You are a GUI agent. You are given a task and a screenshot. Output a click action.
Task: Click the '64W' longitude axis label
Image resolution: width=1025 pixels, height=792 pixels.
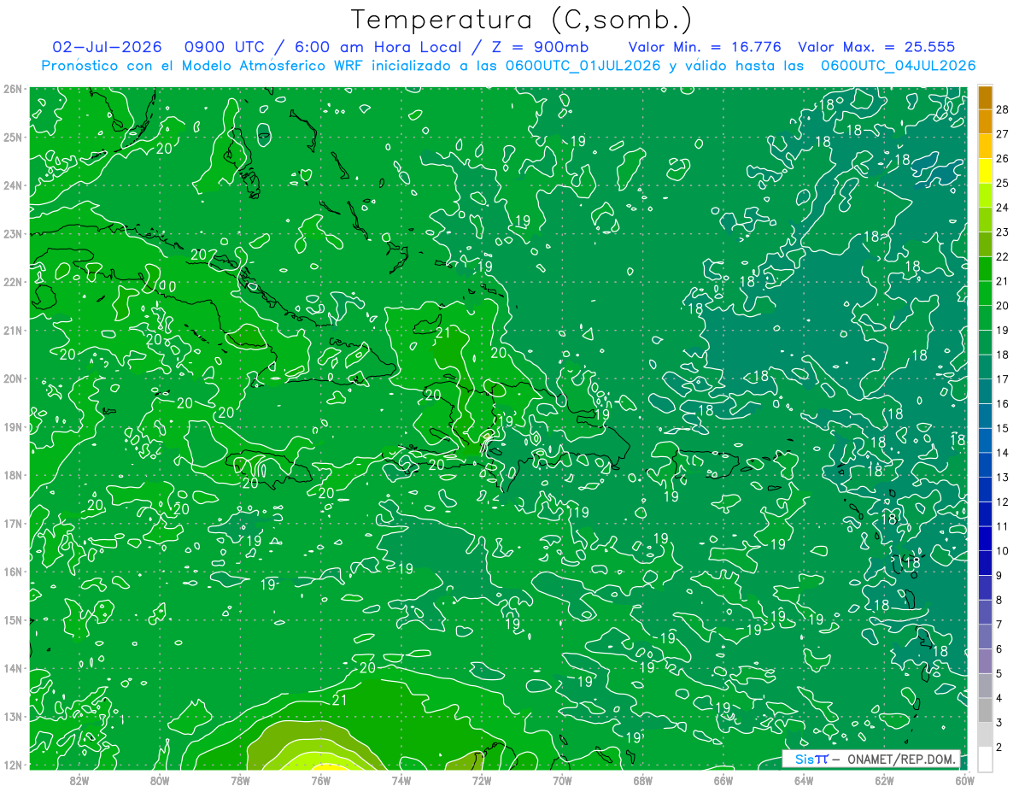[804, 780]
